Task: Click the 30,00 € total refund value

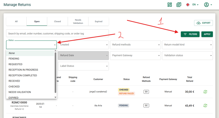Action: pyautogui.click(x=189, y=92)
